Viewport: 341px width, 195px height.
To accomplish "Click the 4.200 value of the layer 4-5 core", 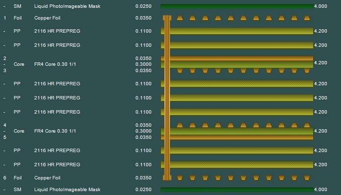I will pos(320,131).
